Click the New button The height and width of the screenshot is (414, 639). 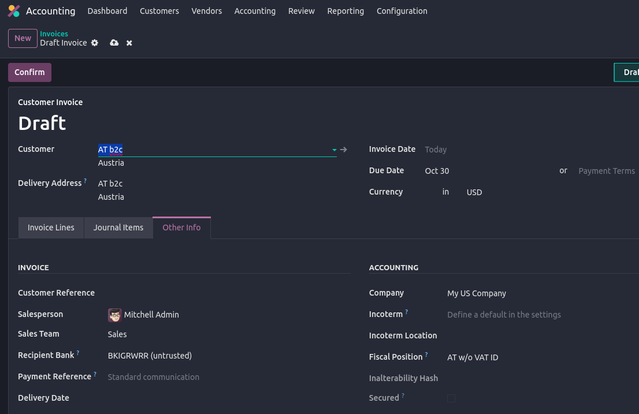point(23,38)
